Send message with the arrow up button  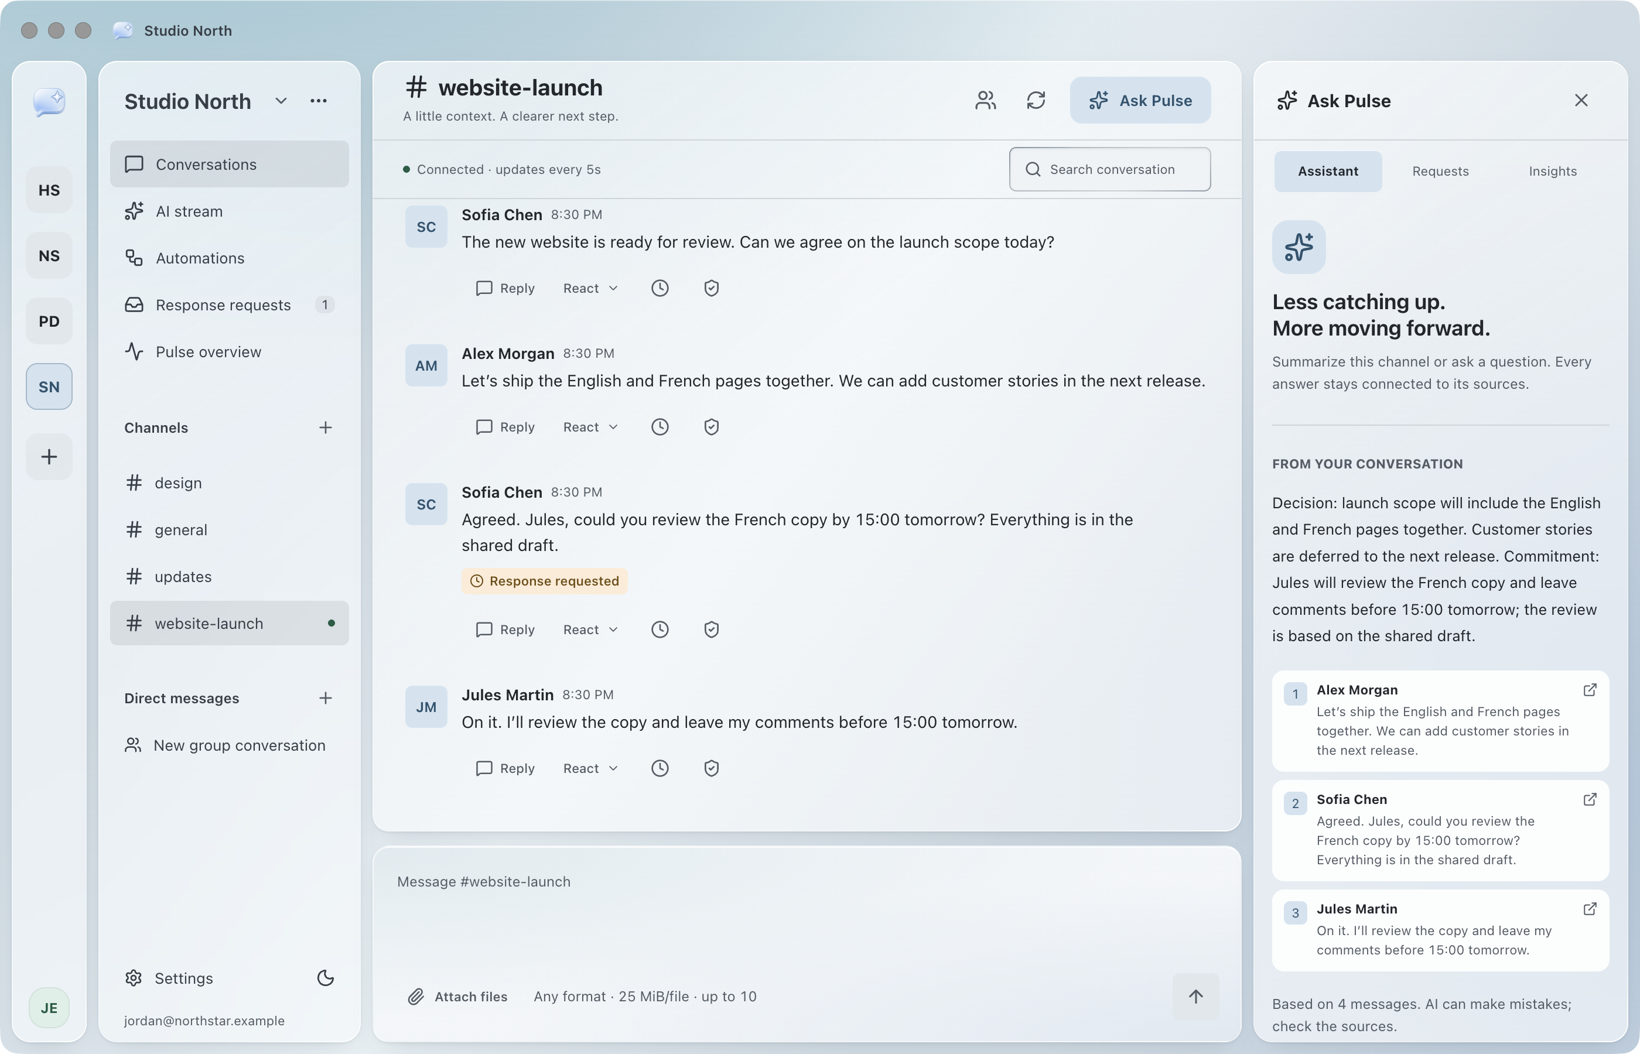coord(1195,996)
